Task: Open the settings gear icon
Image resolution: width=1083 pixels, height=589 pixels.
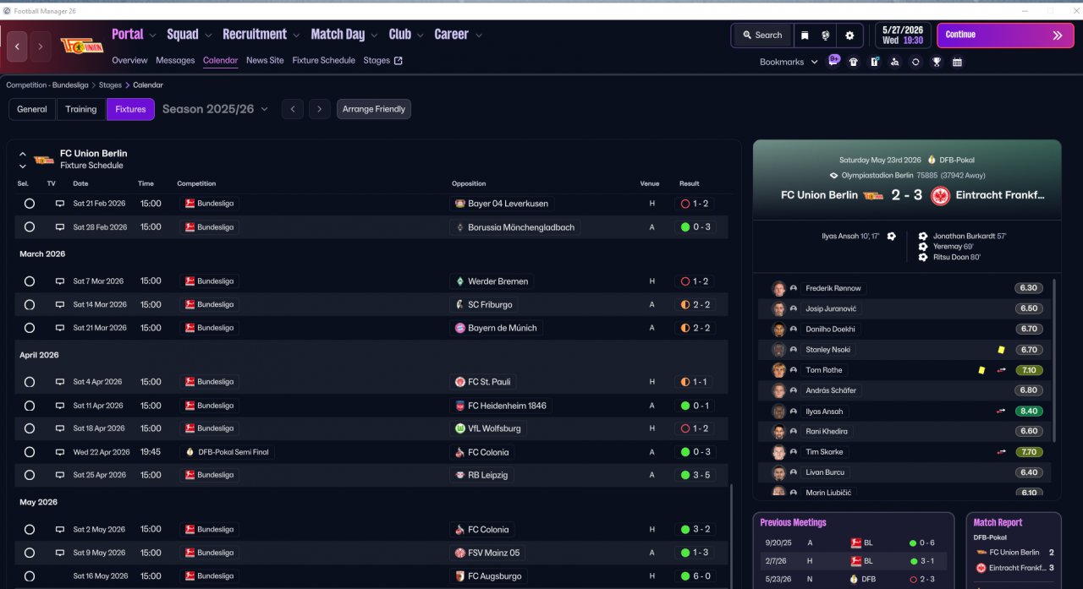Action: (849, 35)
